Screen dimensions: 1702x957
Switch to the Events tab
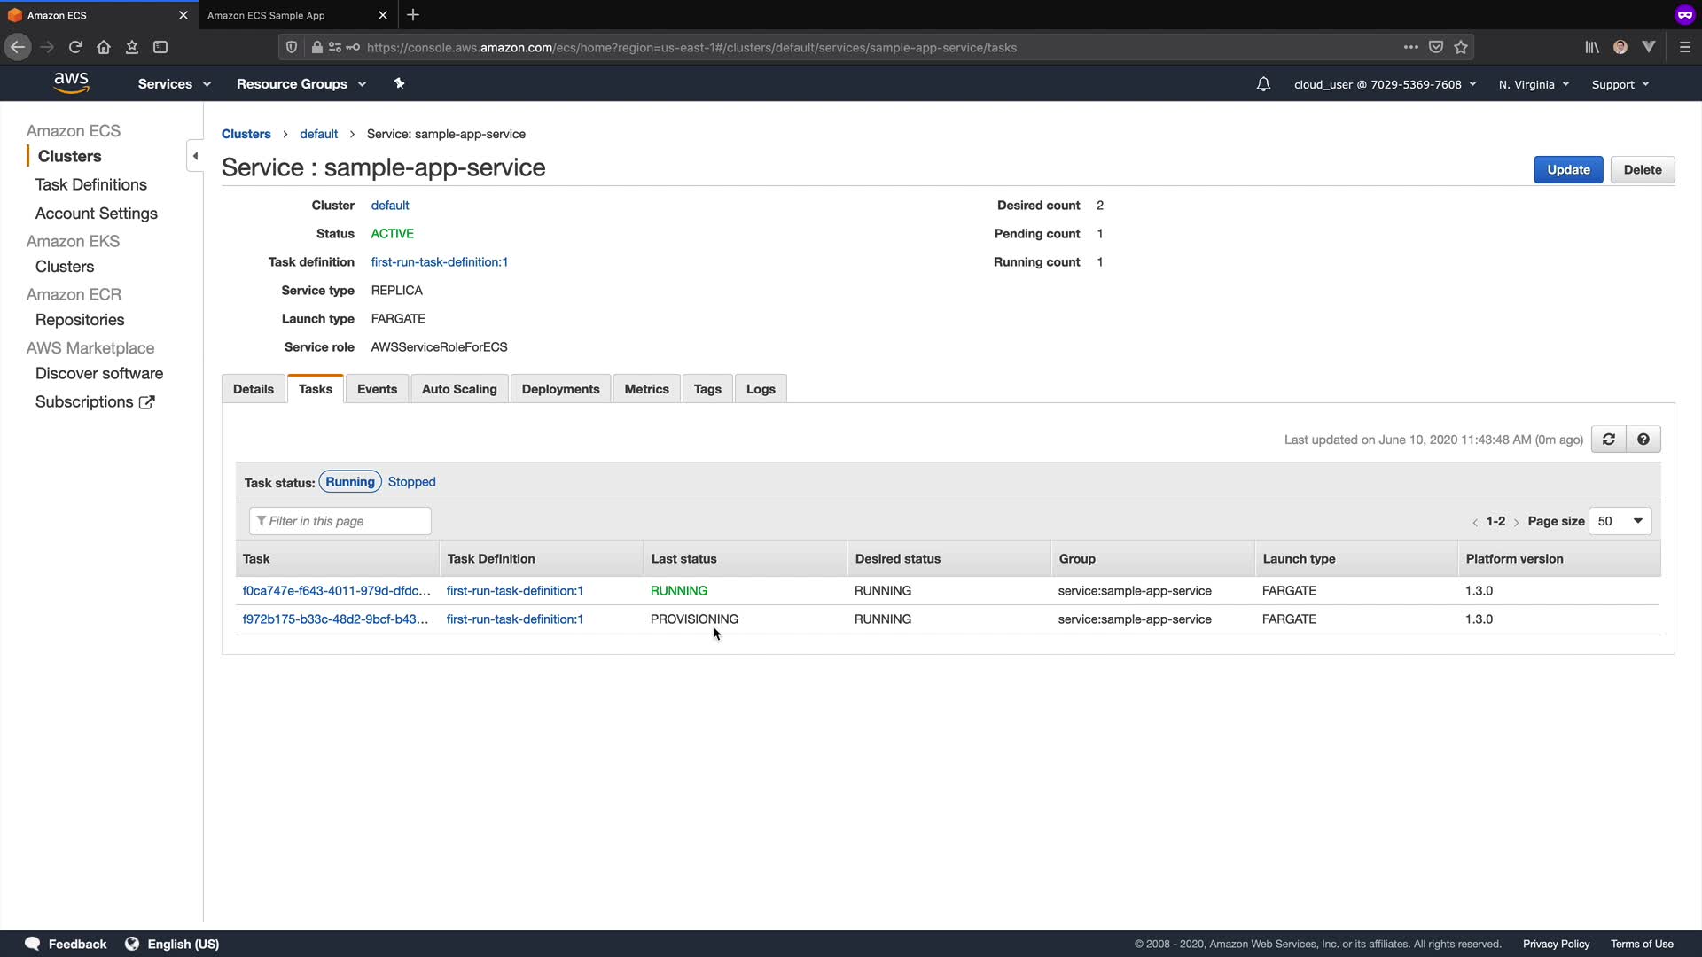point(377,389)
